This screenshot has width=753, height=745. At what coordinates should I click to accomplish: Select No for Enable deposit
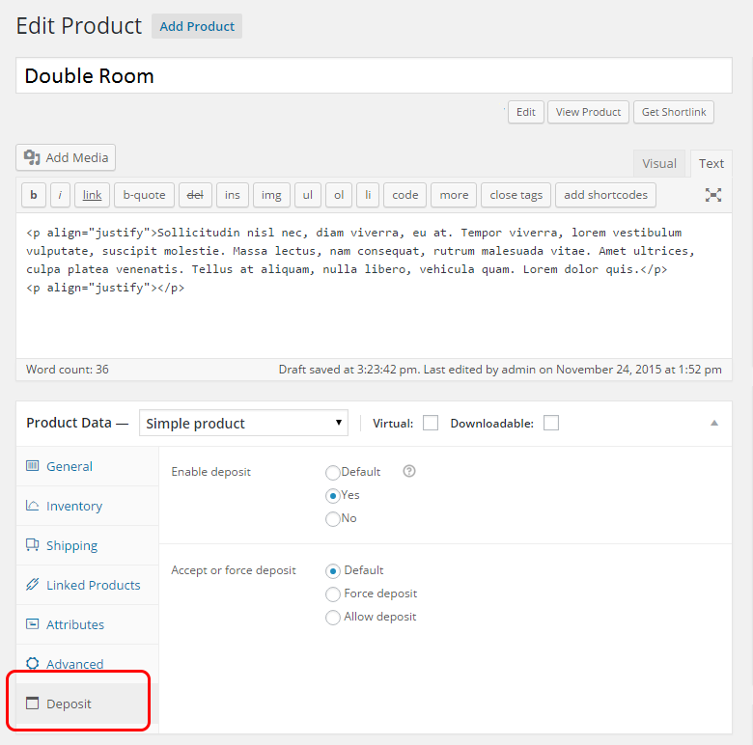333,519
